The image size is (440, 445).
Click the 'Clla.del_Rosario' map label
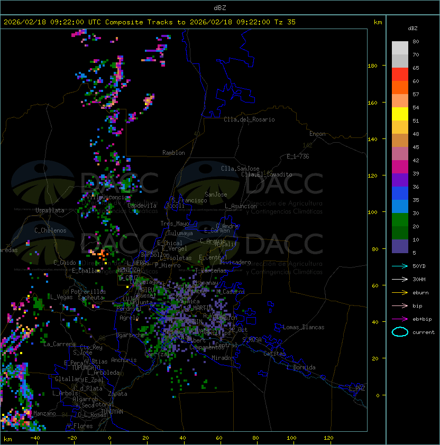click(x=249, y=119)
